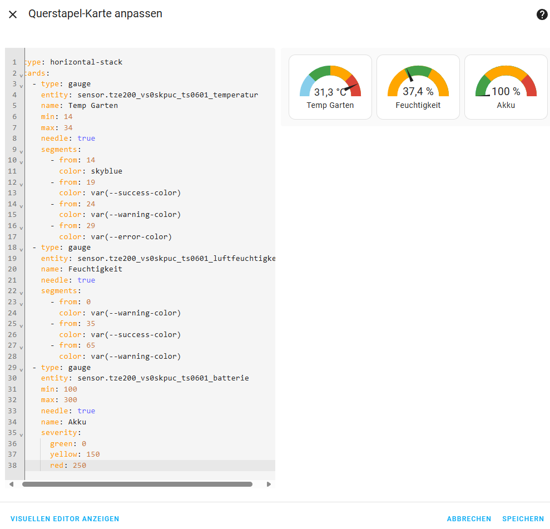Viewport: 550px width, 529px height.
Task: Click the 100 % battery reading
Action: [x=506, y=92]
